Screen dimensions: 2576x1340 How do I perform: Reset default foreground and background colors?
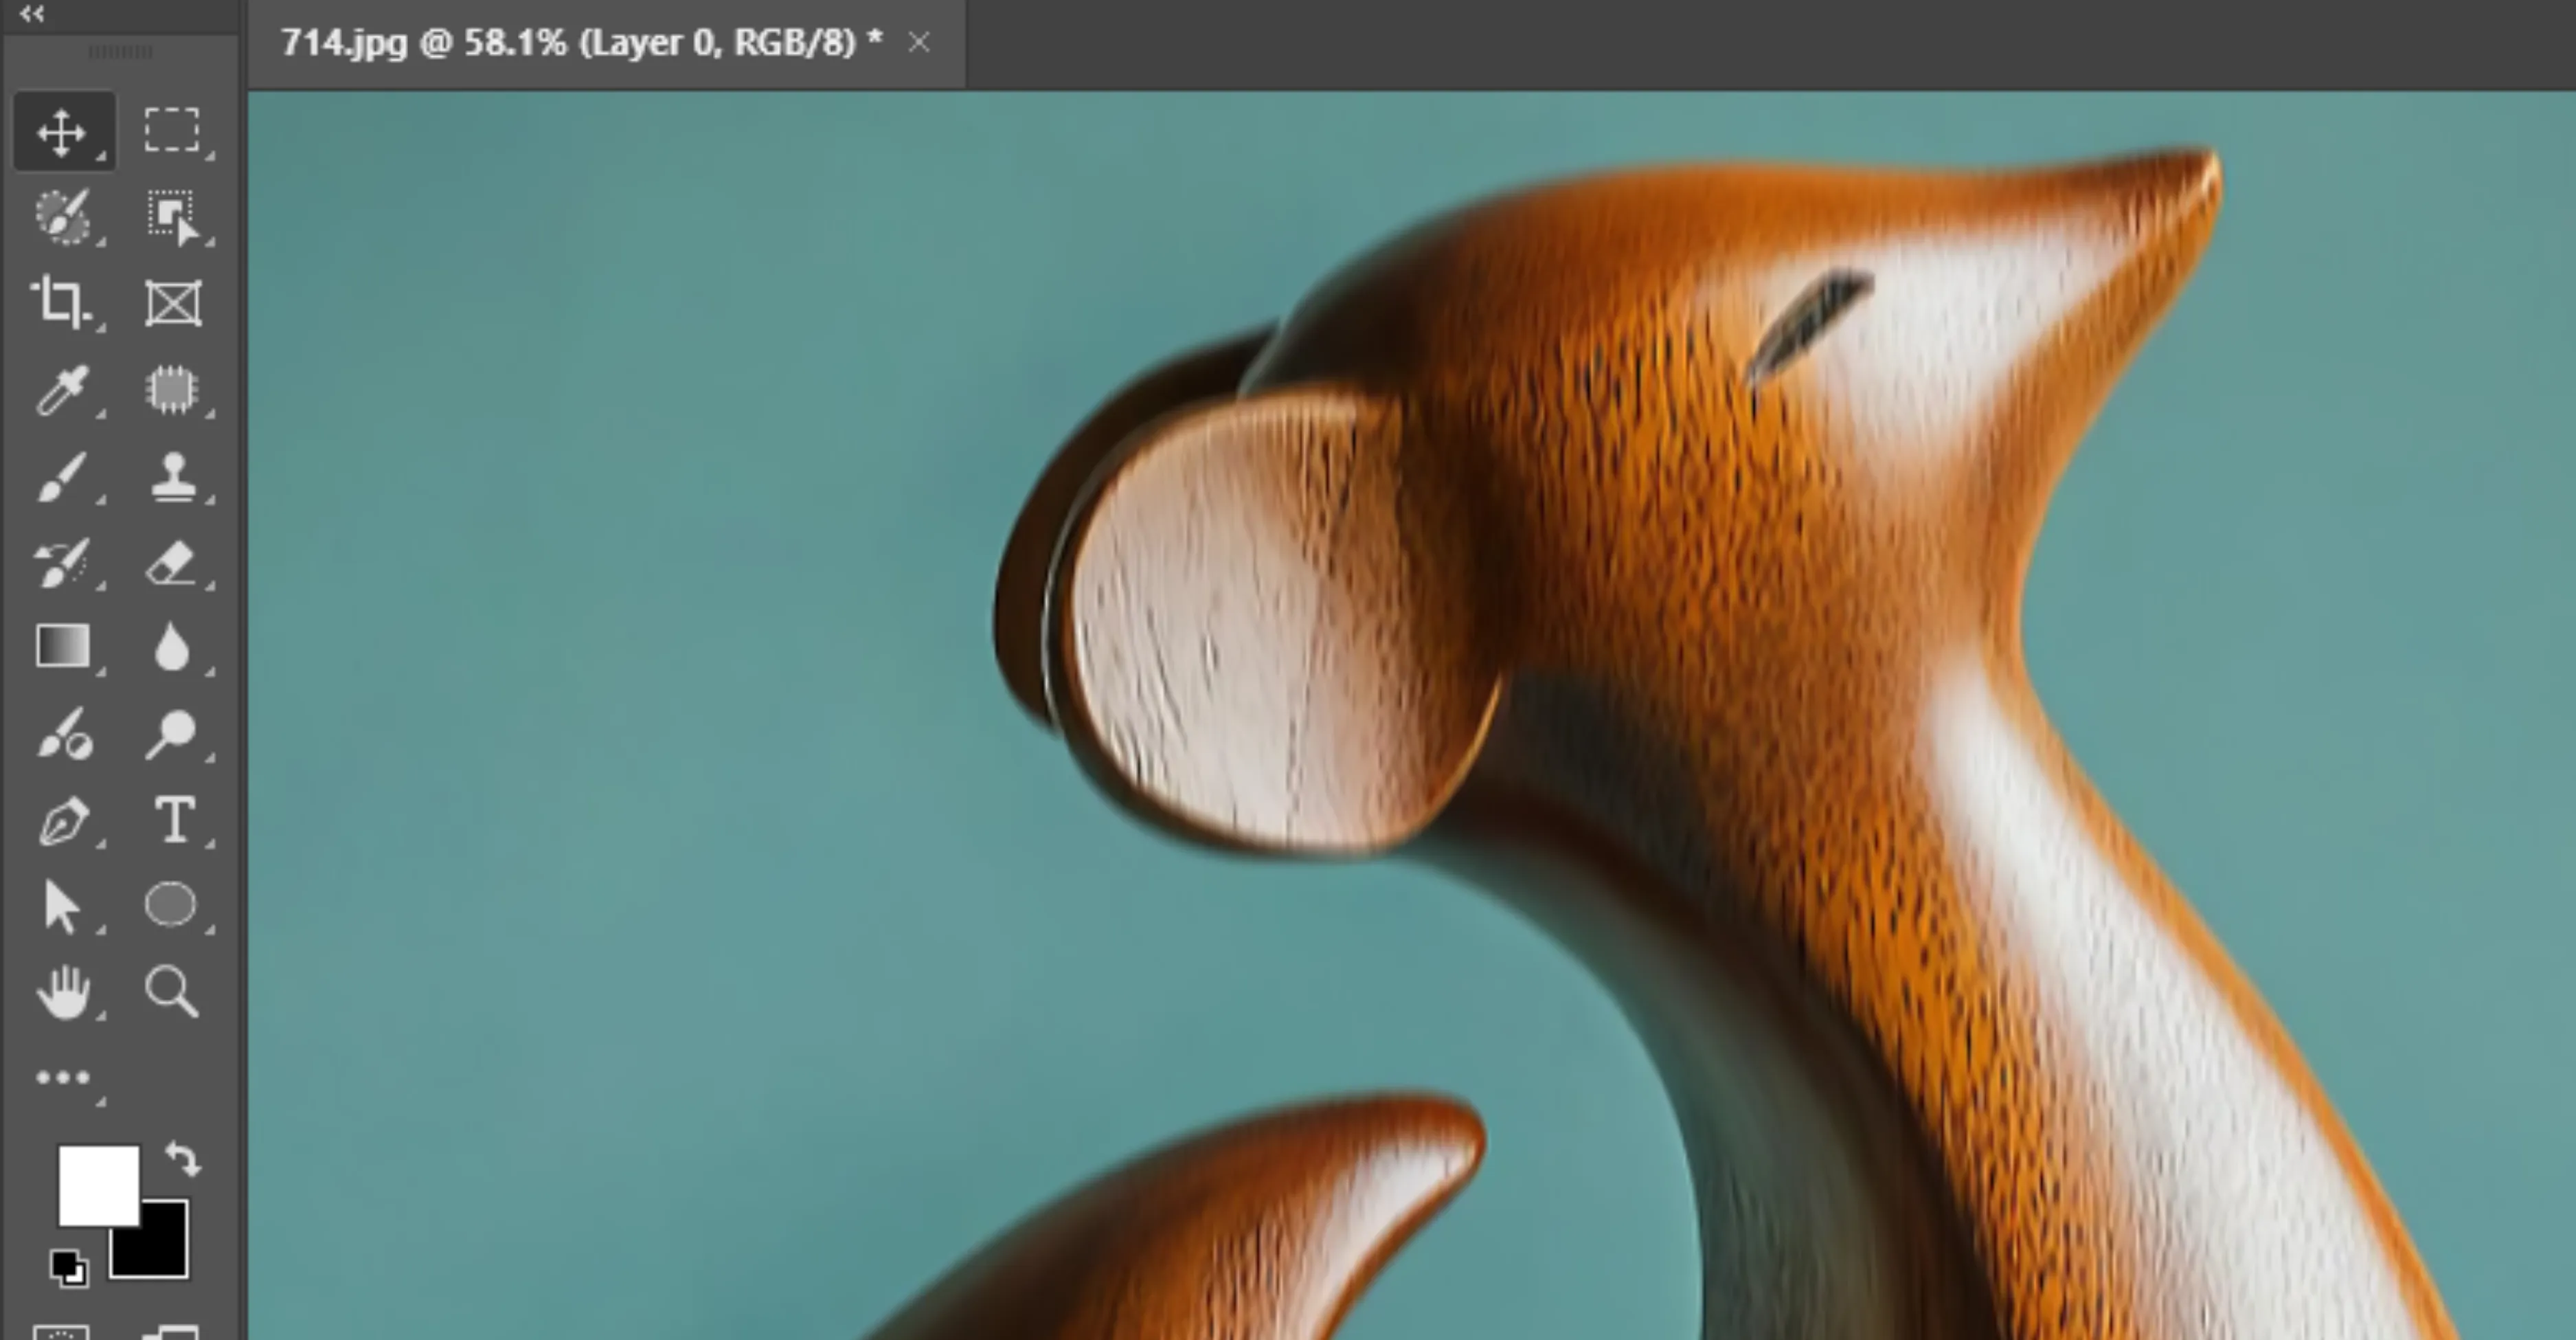click(x=68, y=1268)
